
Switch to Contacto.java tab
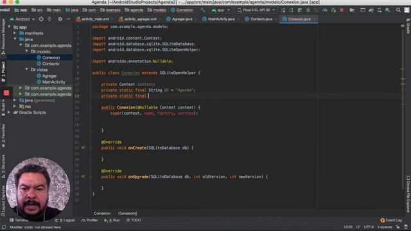click(261, 19)
